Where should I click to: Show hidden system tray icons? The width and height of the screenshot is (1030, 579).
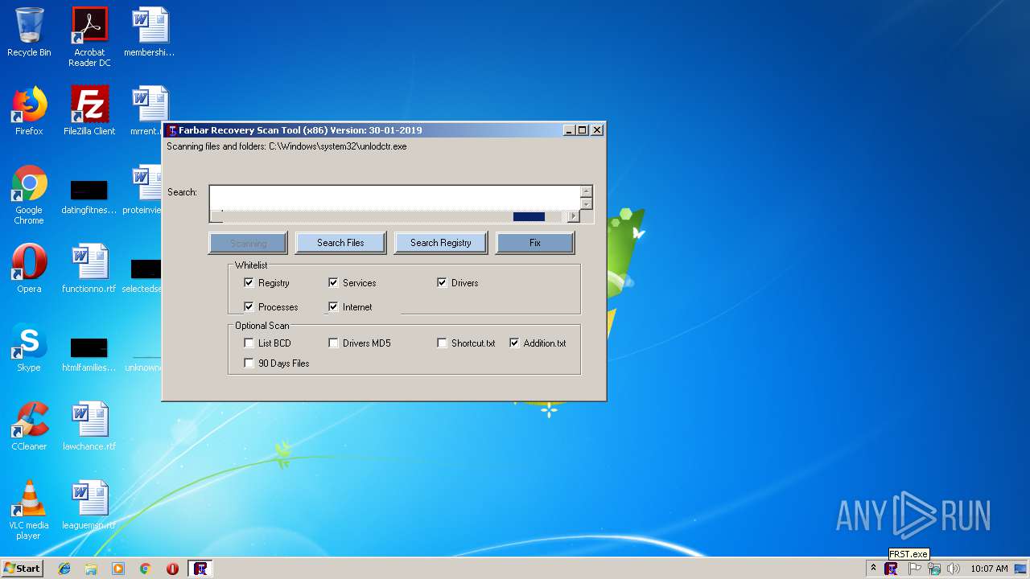(873, 569)
